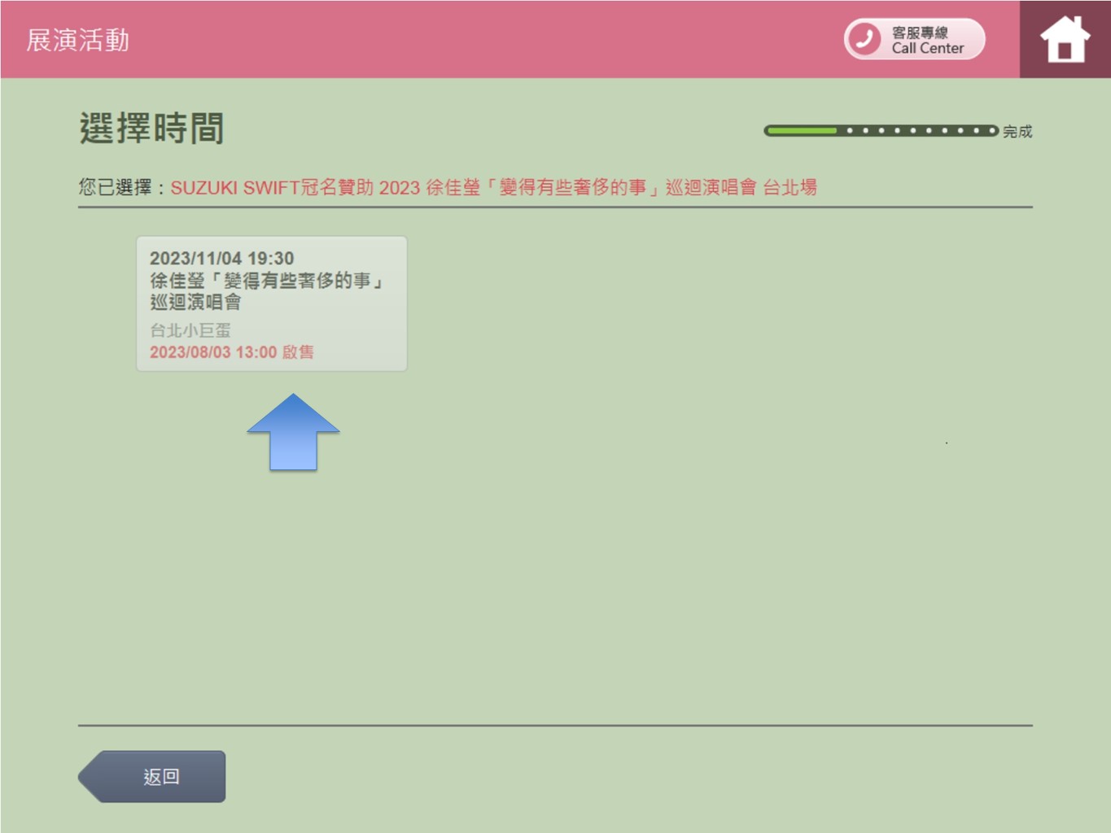This screenshot has width=1111, height=833.
Task: Click the 您已選擇 label
Action: 116,188
